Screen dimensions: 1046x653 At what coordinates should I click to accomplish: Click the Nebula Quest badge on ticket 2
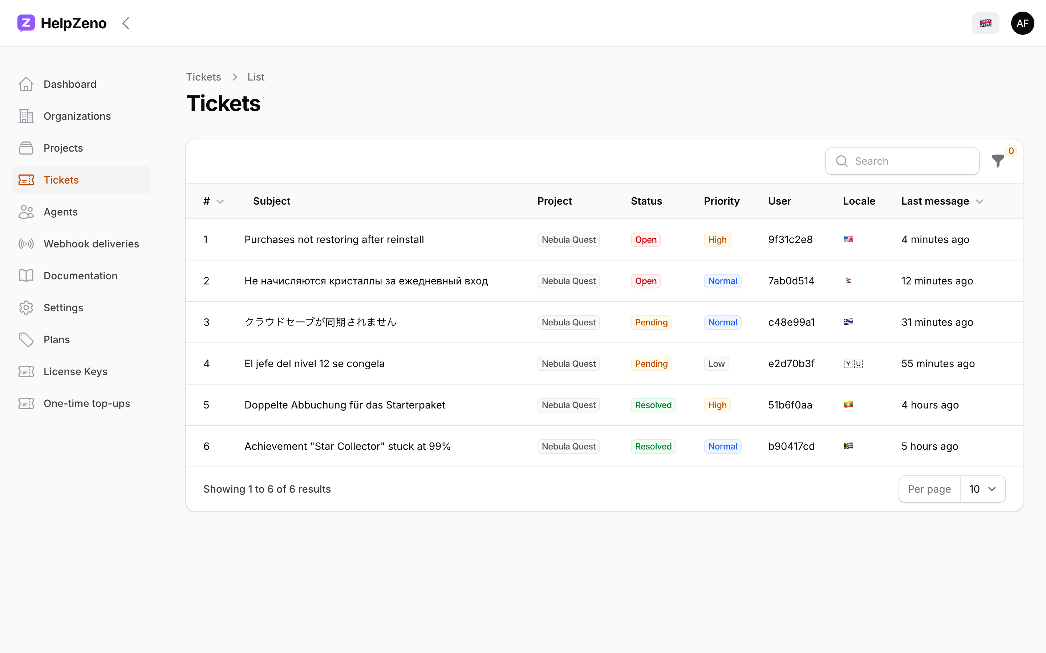coord(568,281)
